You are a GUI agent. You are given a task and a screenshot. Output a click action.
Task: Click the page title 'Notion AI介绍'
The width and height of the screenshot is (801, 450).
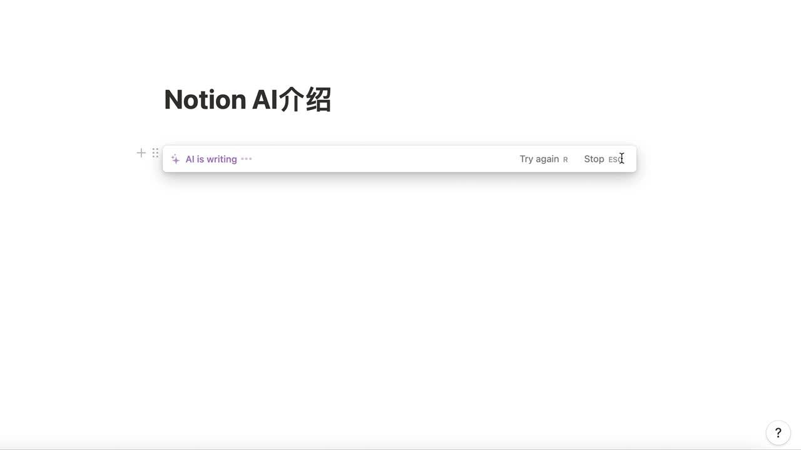tap(247, 99)
